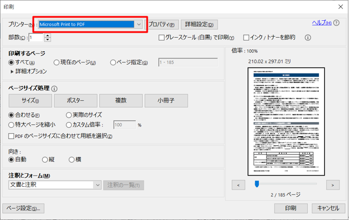The image size is (349, 220).
Task: Click the custom scale percent field
Action: click(x=125, y=125)
